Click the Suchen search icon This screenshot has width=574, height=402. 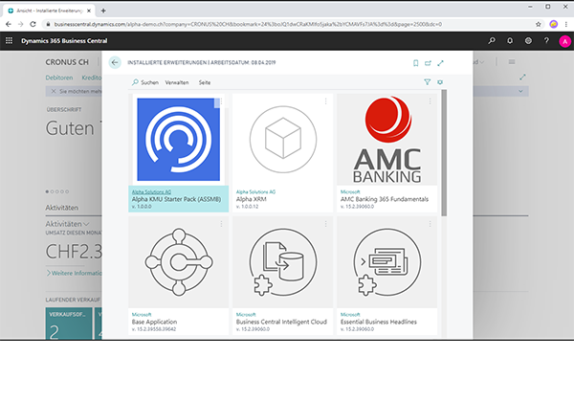pos(136,83)
